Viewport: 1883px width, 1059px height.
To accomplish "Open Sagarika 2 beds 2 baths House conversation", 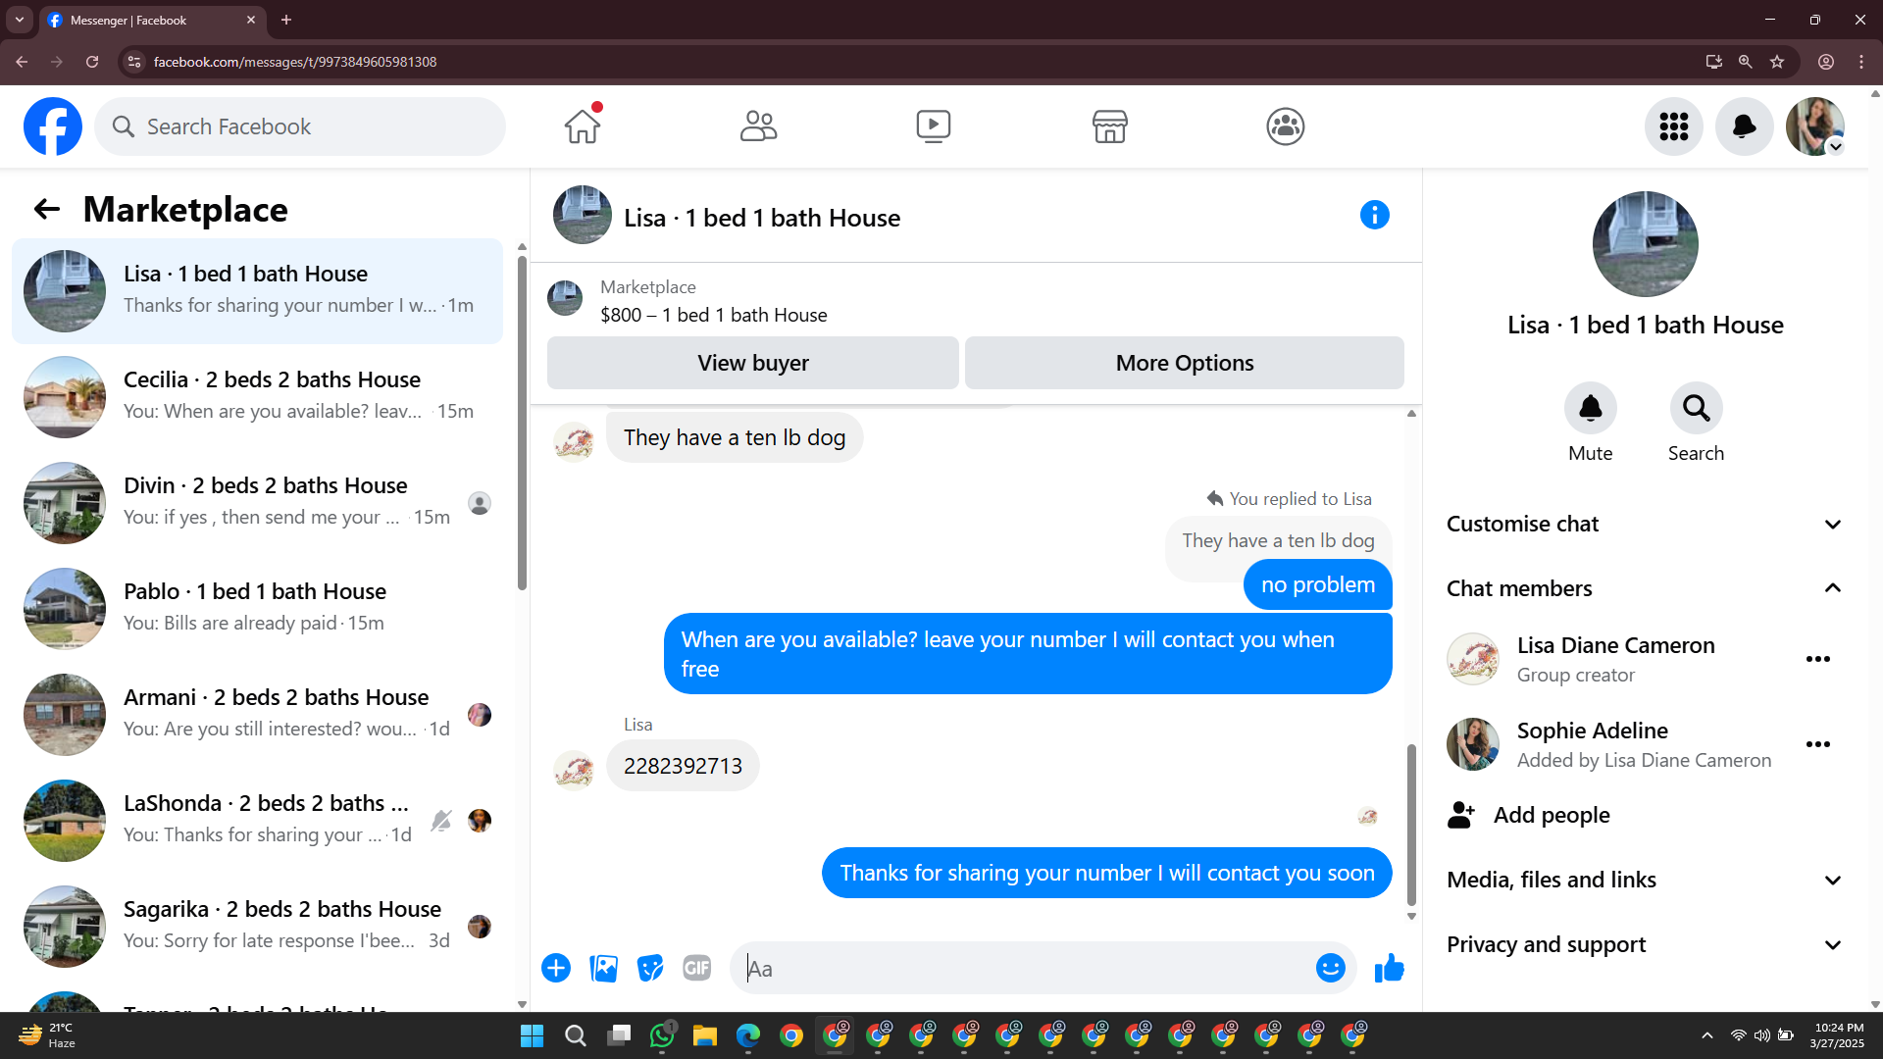I will (257, 927).
